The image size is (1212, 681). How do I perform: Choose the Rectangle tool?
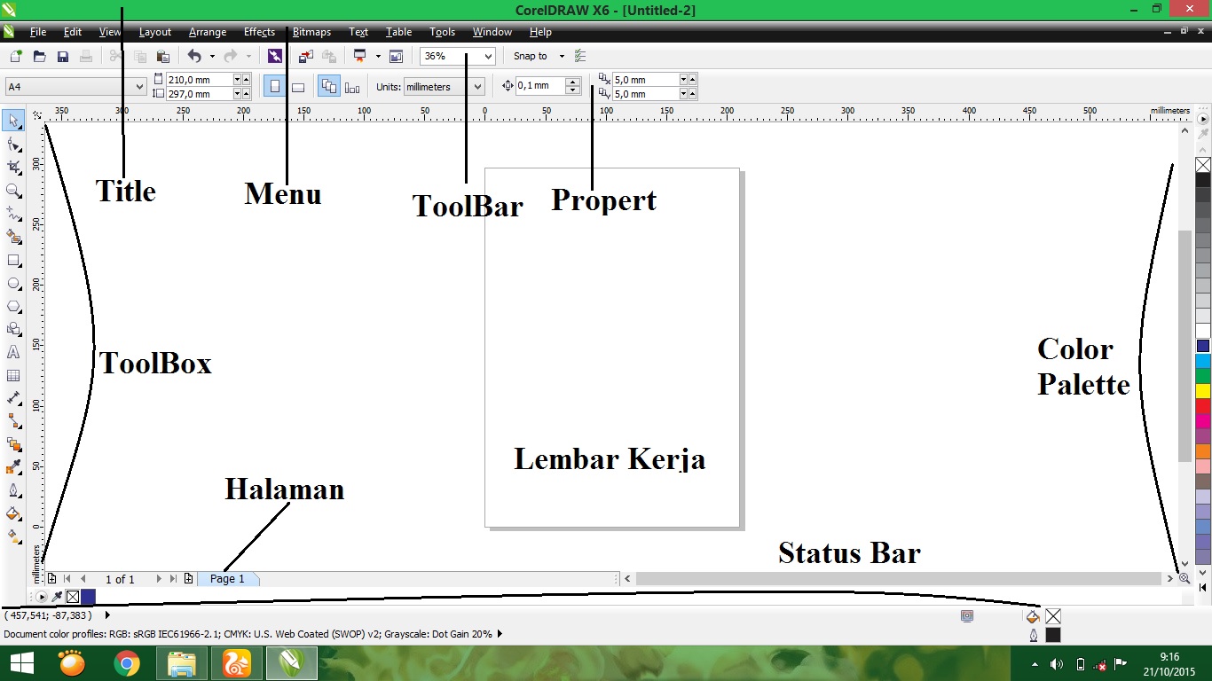12,260
